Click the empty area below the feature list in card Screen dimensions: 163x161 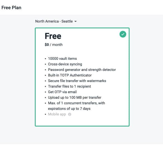82,121
